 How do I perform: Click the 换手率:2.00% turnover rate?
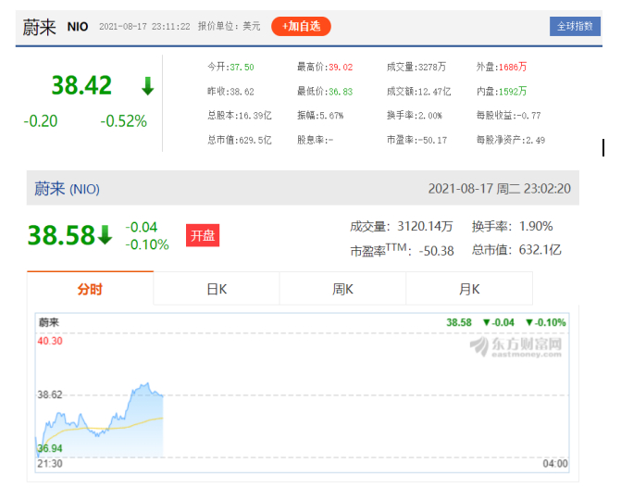coord(415,116)
